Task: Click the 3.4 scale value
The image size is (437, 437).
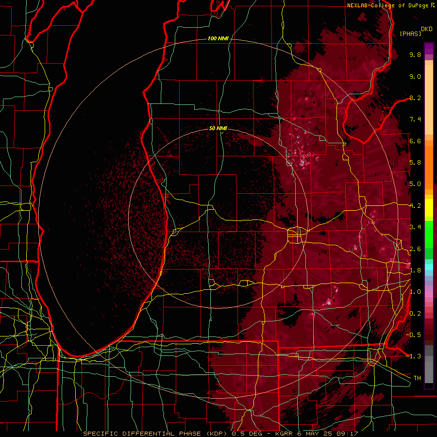Action: pos(415,227)
